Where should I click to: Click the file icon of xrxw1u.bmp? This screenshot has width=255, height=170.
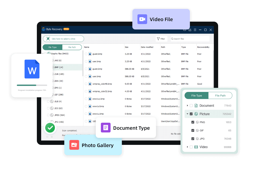90,114
